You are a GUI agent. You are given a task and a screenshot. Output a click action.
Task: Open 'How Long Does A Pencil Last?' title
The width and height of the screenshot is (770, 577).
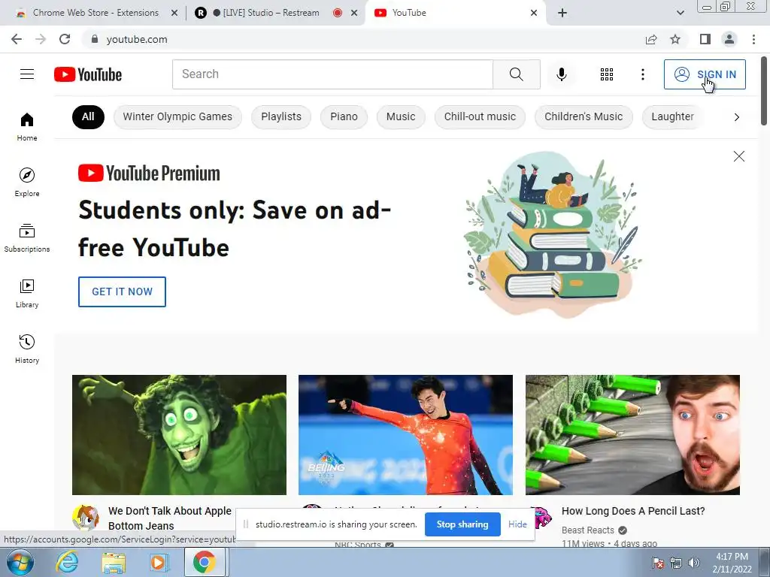(x=633, y=511)
